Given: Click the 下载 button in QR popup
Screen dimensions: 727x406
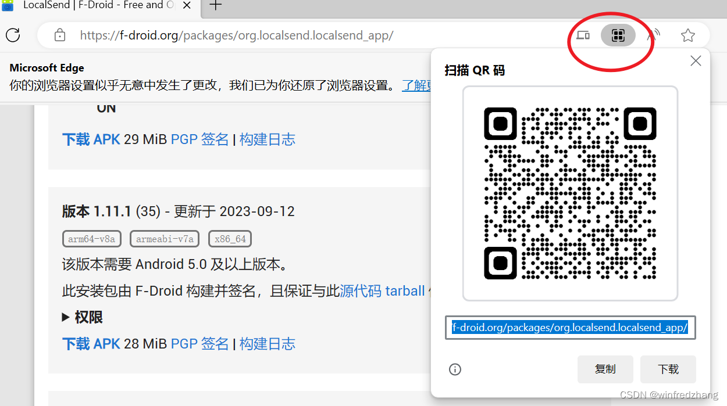Looking at the screenshot, I should 668,369.
